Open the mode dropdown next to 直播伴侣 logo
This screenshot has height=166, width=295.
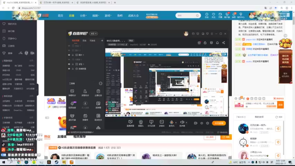tap(94, 34)
